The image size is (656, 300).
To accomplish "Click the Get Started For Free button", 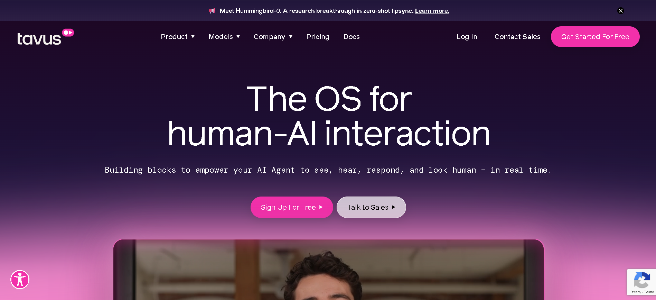I will [x=595, y=37].
